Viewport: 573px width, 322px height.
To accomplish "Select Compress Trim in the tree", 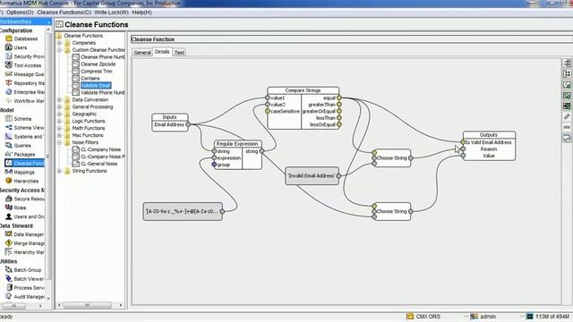I will tap(96, 72).
